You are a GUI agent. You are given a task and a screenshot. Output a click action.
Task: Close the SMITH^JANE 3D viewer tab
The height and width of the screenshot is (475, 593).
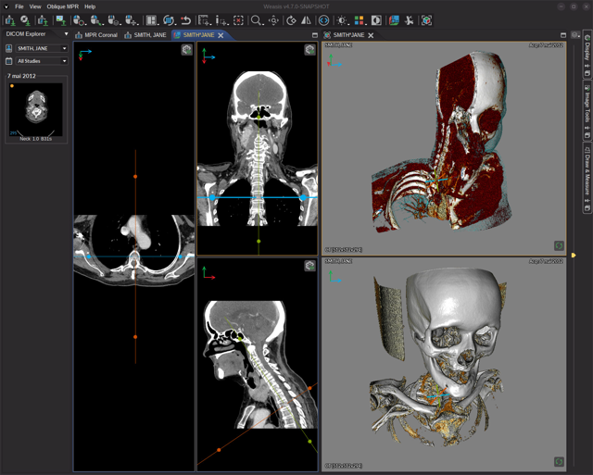pos(371,35)
